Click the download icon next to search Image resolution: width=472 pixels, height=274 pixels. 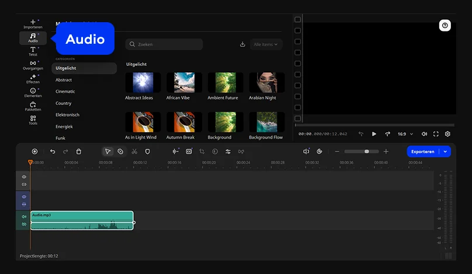point(242,44)
